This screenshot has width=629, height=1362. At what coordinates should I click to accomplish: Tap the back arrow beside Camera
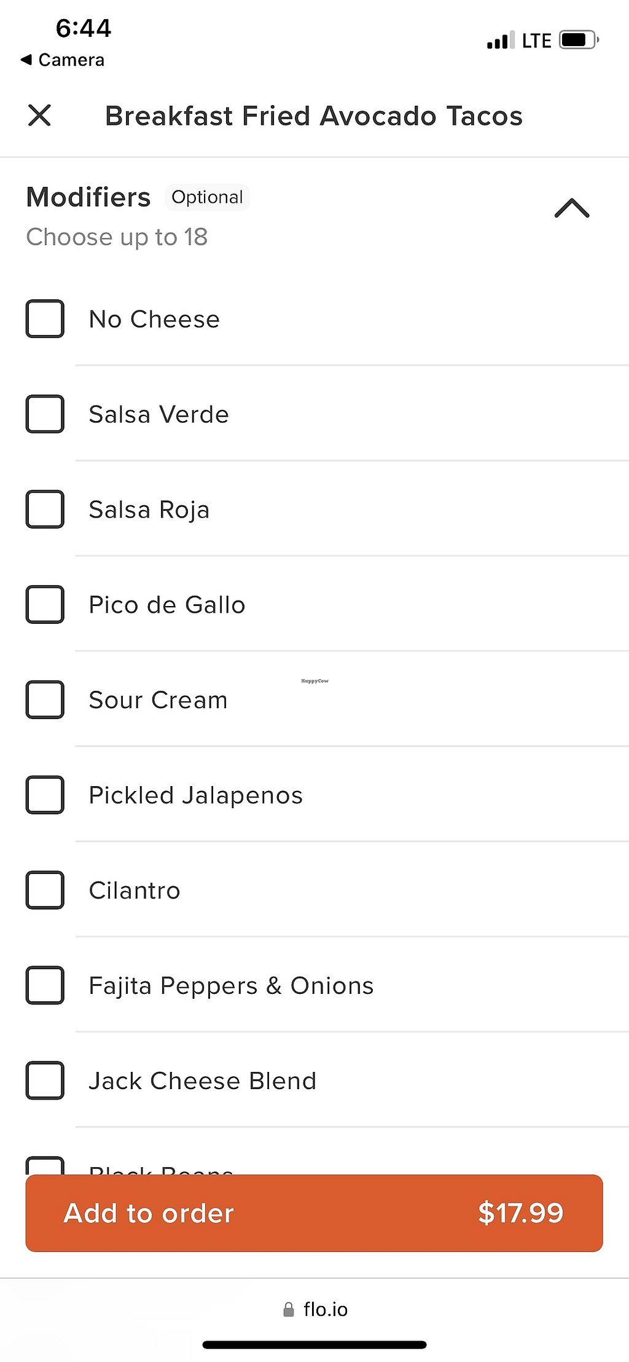(x=26, y=60)
